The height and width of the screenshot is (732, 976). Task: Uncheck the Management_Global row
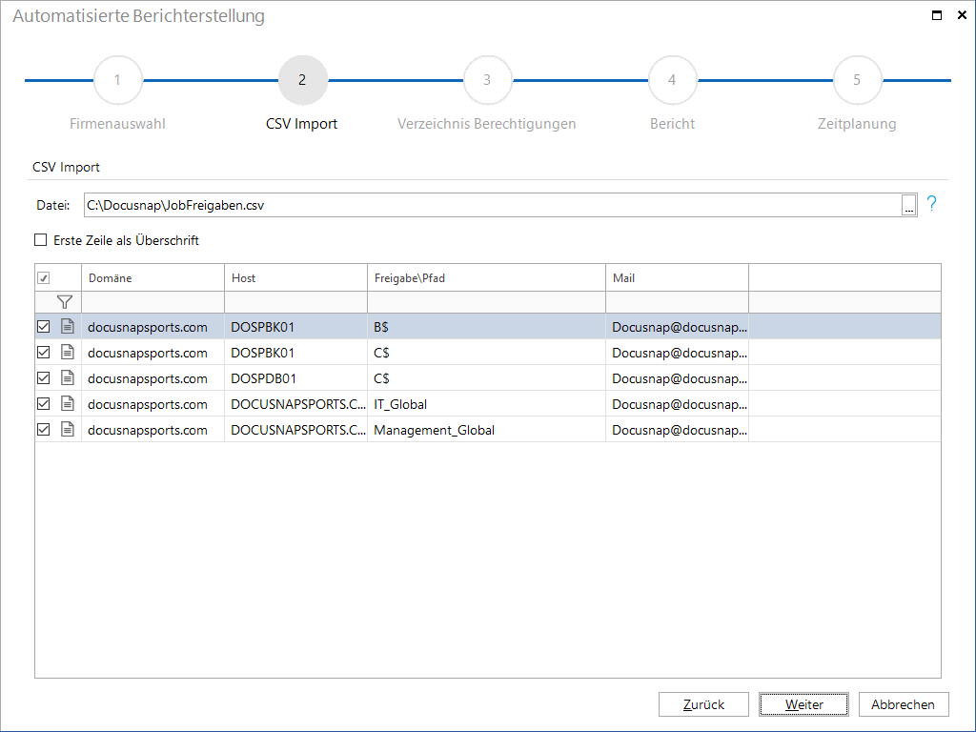point(44,430)
